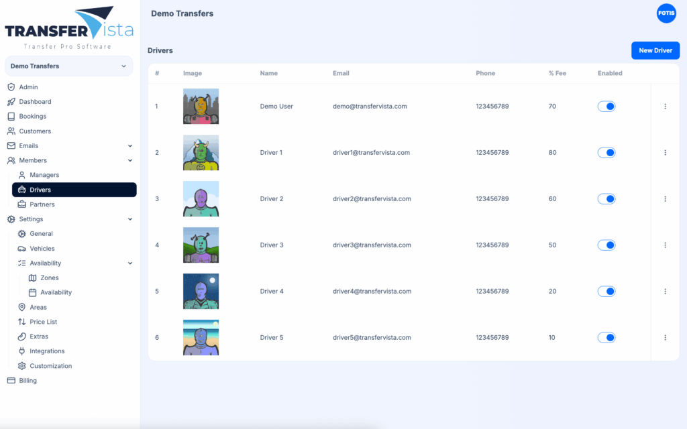Click driver4@transfervista.com email cell

(371, 292)
